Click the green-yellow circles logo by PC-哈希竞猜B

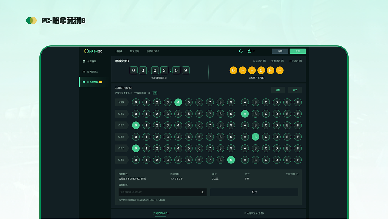click(x=31, y=20)
